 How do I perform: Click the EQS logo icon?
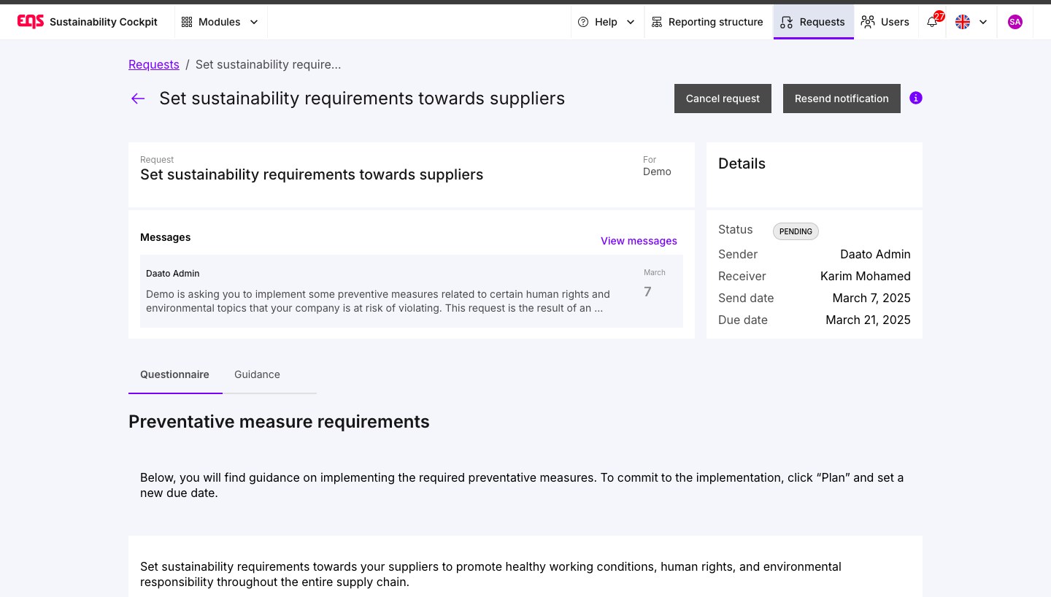[x=31, y=22]
